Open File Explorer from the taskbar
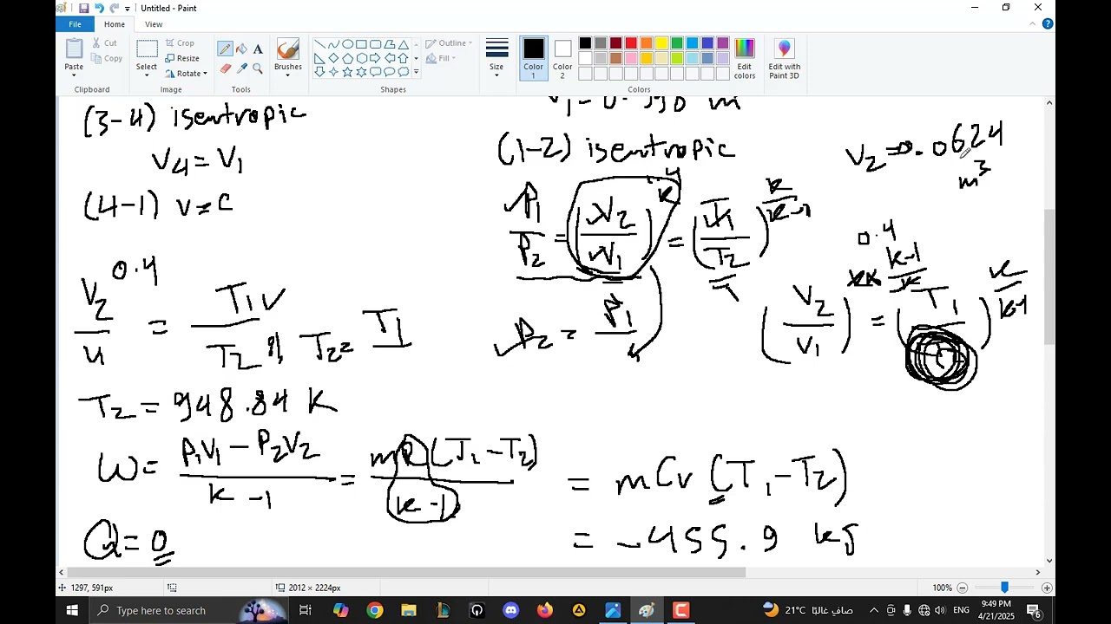 (409, 610)
